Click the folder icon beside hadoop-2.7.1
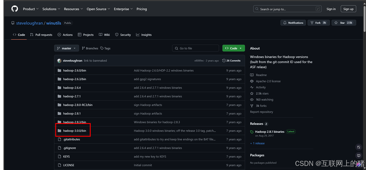366x170 pixels. point(59,96)
